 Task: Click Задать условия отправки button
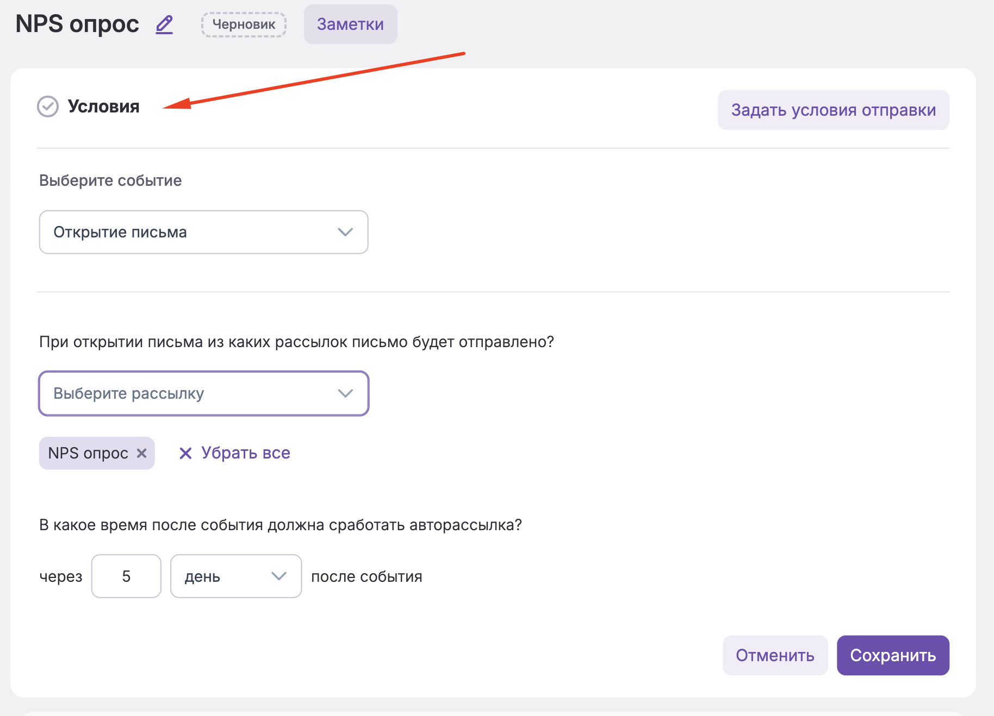pyautogui.click(x=833, y=110)
